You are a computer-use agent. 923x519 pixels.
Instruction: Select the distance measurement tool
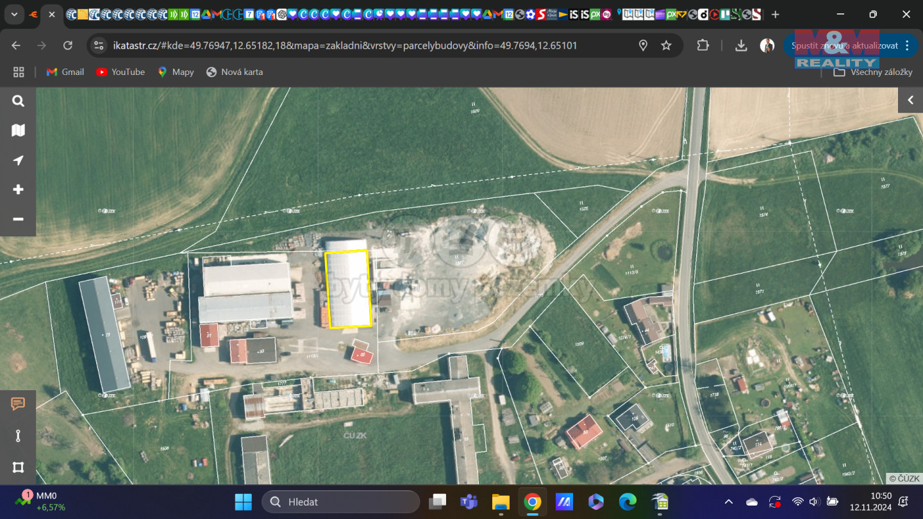pos(18,436)
